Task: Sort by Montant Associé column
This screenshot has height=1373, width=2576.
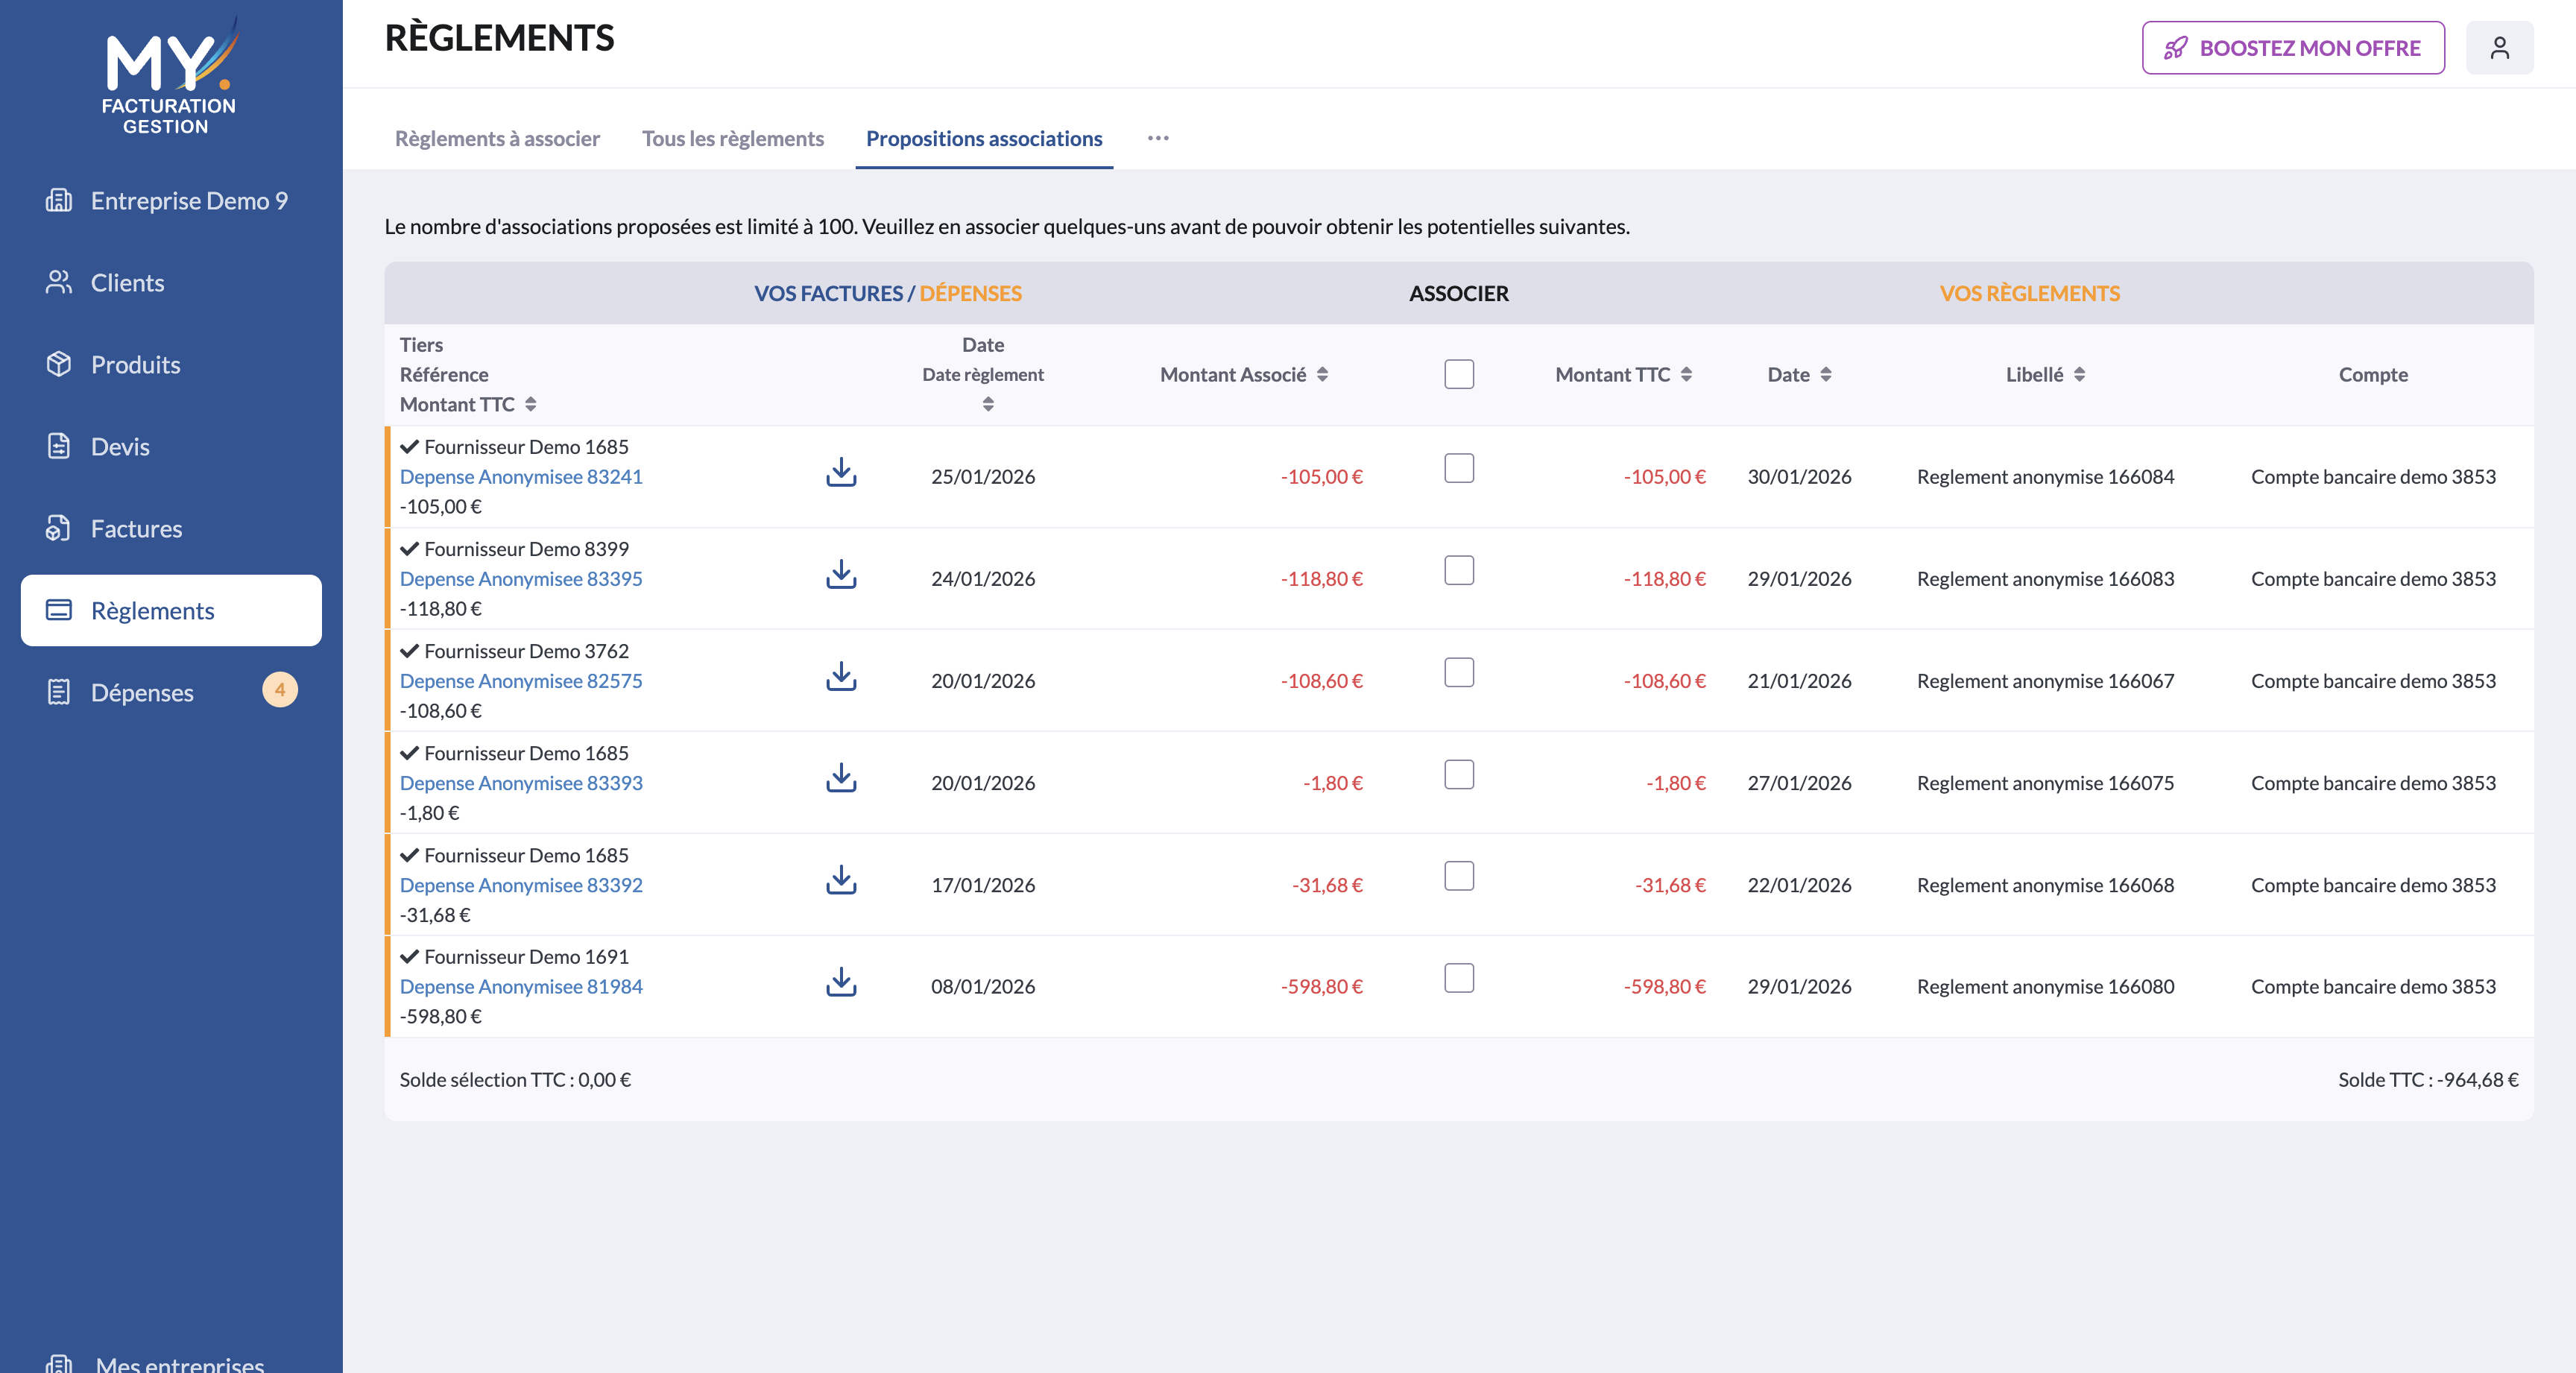Action: tap(1322, 374)
